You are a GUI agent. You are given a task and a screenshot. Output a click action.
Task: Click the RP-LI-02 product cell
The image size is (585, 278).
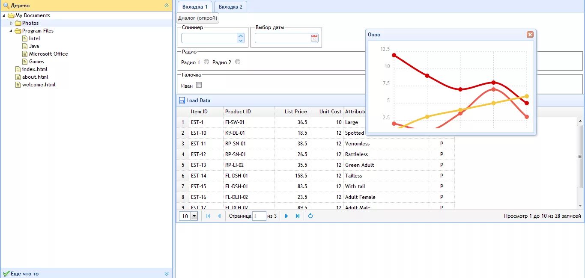click(249, 165)
